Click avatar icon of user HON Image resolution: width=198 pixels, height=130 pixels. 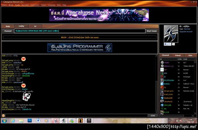162,73
